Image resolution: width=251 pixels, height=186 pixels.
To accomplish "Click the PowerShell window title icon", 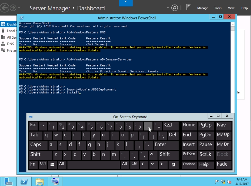I will (x=22, y=18).
